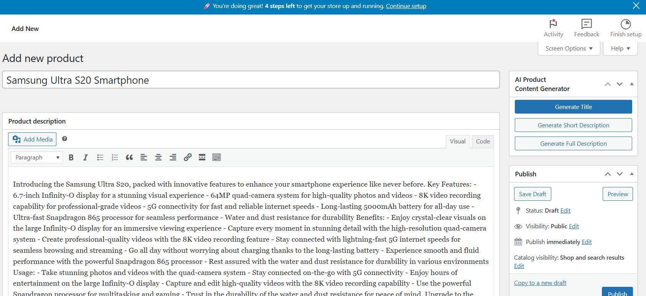Screen dimensions: 646x296
Task: Center align the description text
Action: pyautogui.click(x=158, y=158)
